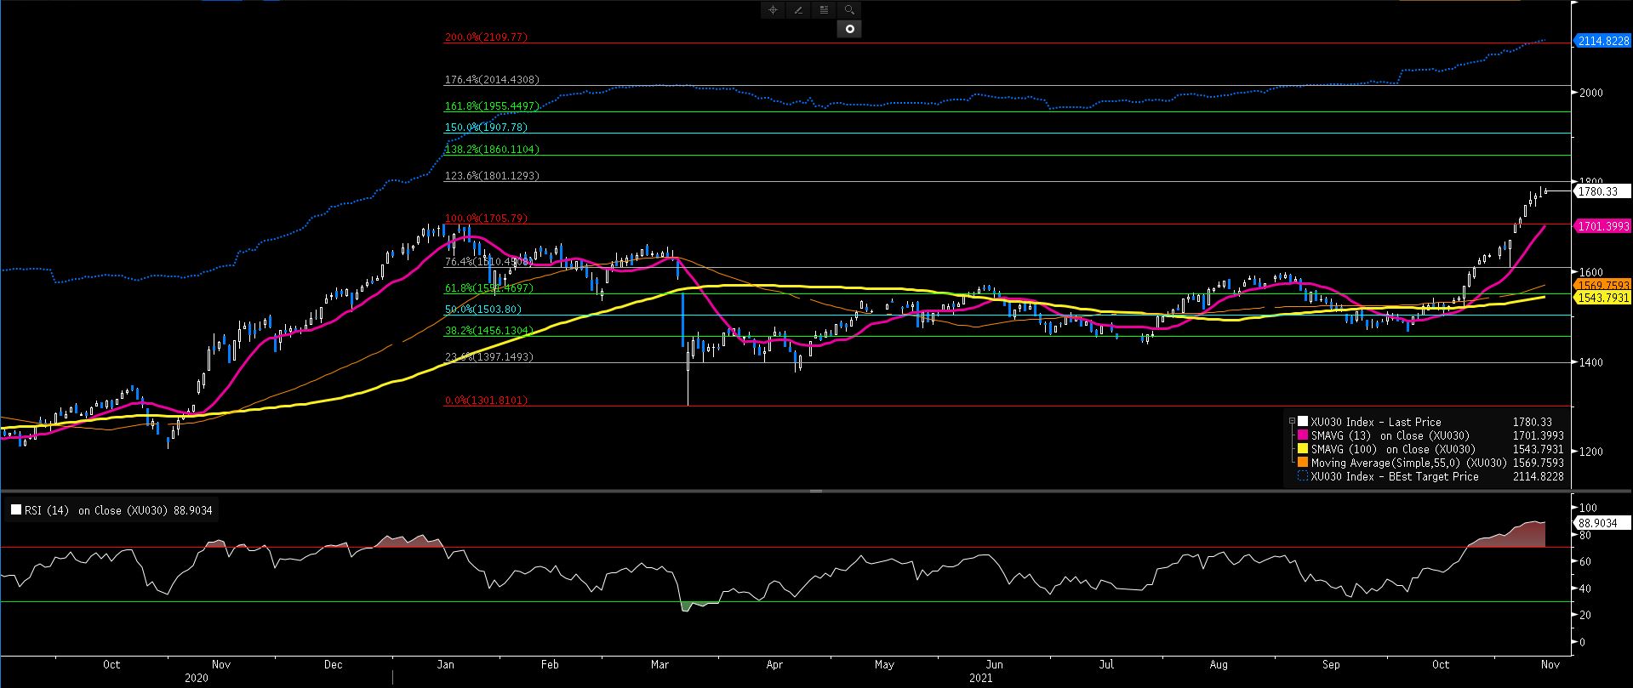Click the magnifier zoom tool
Image resolution: width=1633 pixels, height=688 pixels.
[849, 10]
